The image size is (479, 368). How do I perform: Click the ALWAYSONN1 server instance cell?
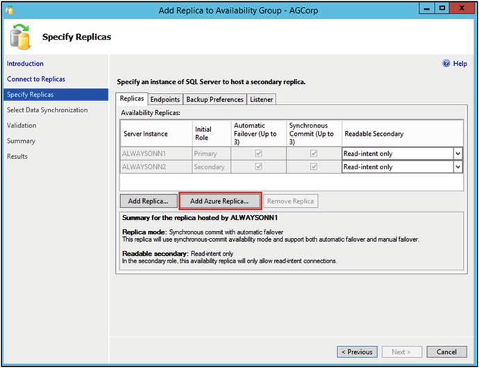(x=156, y=154)
